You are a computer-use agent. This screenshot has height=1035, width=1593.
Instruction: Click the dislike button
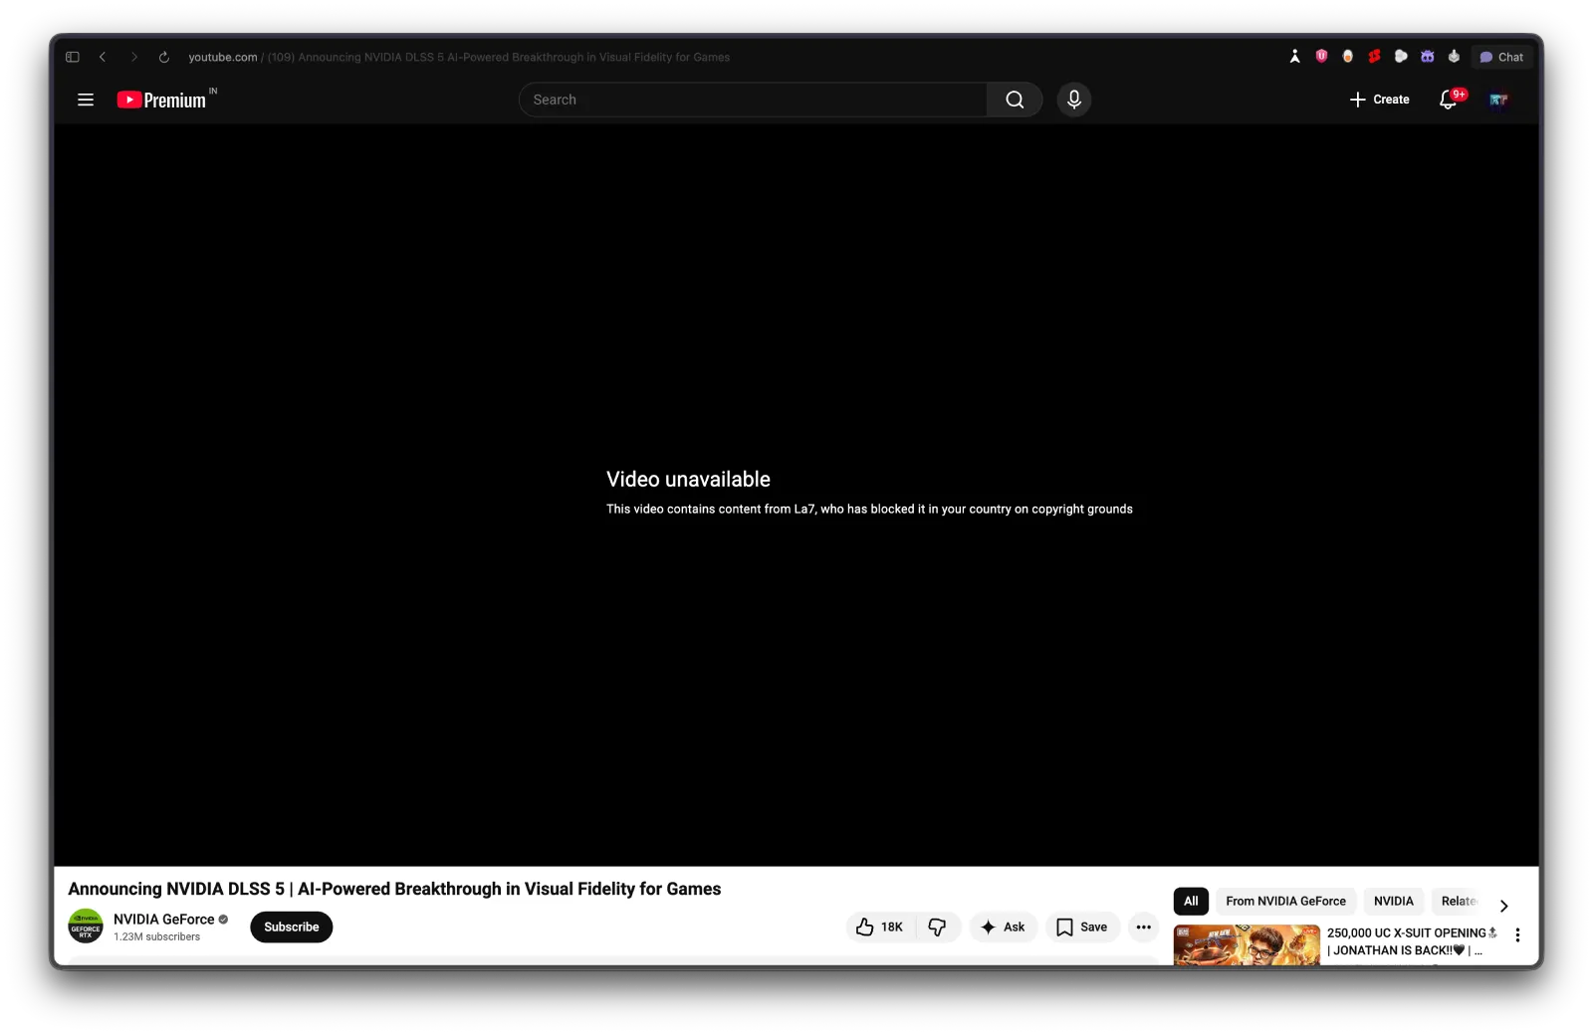click(936, 927)
